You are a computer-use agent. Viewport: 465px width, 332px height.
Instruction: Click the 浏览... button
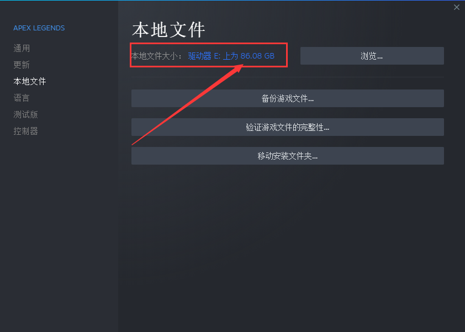pos(372,56)
